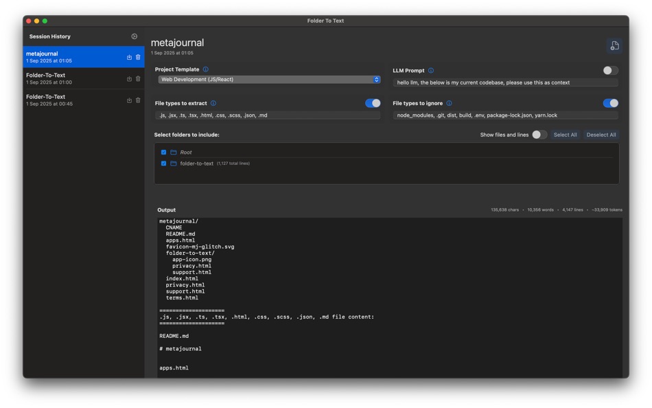The image size is (652, 408).
Task: Click the Select All button
Action: click(x=565, y=135)
